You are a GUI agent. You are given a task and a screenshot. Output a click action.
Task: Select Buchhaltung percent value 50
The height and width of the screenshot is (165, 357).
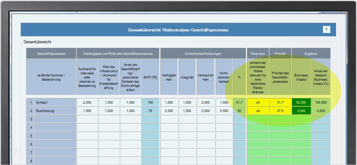pyautogui.click(x=239, y=111)
